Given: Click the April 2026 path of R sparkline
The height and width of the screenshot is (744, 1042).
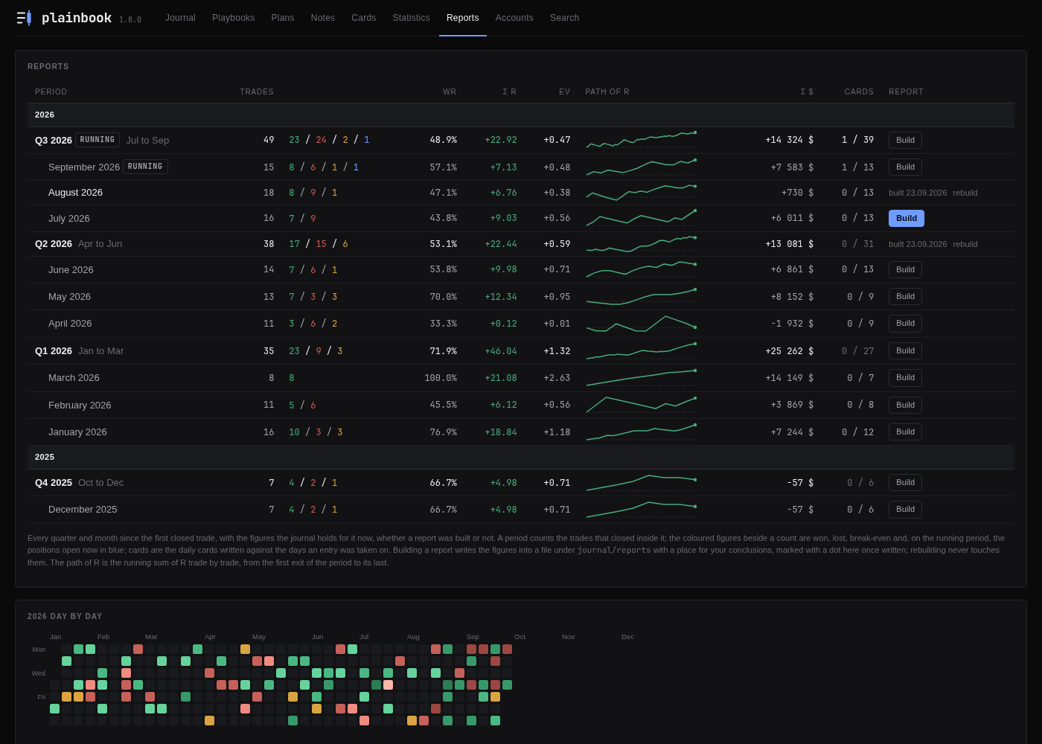Looking at the screenshot, I should click(x=641, y=323).
